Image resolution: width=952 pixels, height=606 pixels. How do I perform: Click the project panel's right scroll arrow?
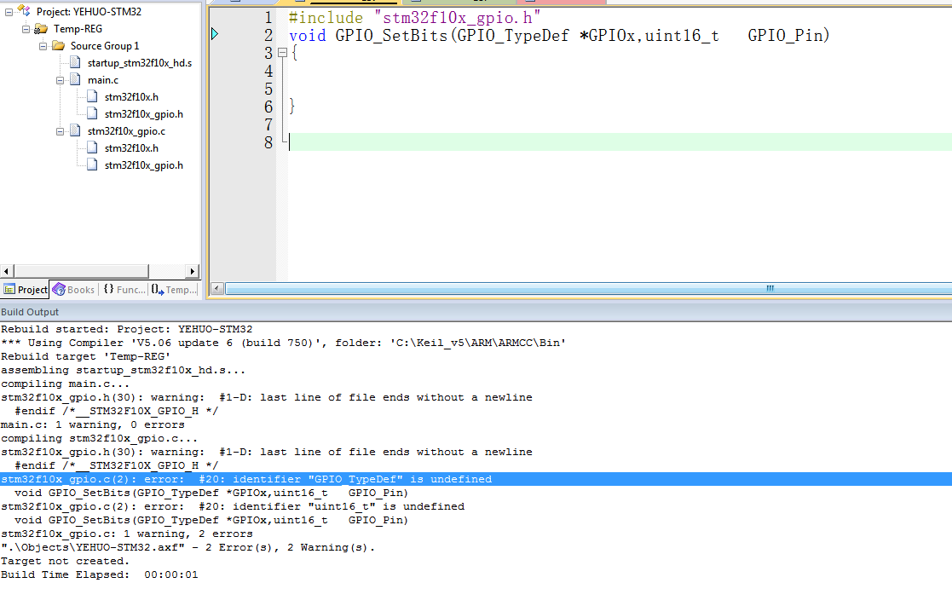(x=192, y=271)
